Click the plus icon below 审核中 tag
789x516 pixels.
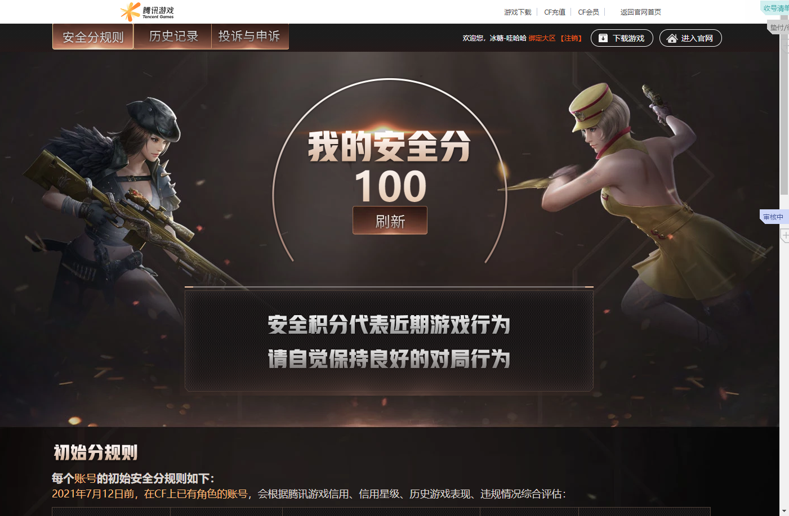(785, 235)
